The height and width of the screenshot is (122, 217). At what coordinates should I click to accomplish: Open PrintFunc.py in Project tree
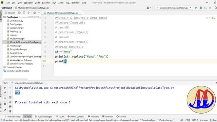pos(16,46)
